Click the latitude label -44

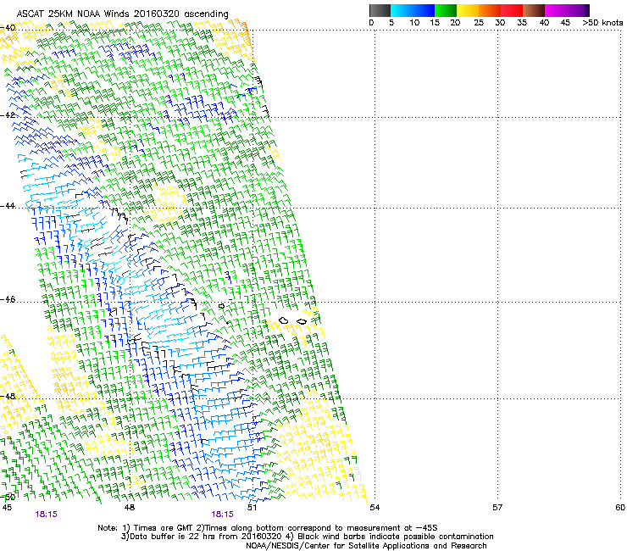click(x=8, y=206)
